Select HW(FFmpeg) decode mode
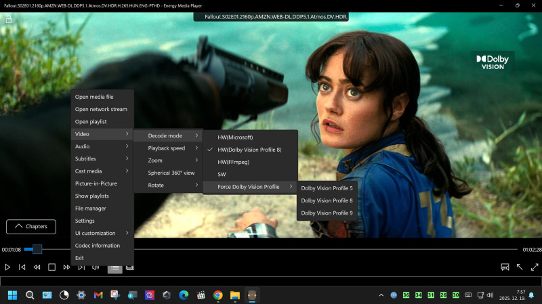The height and width of the screenshot is (304, 542). 250,162
